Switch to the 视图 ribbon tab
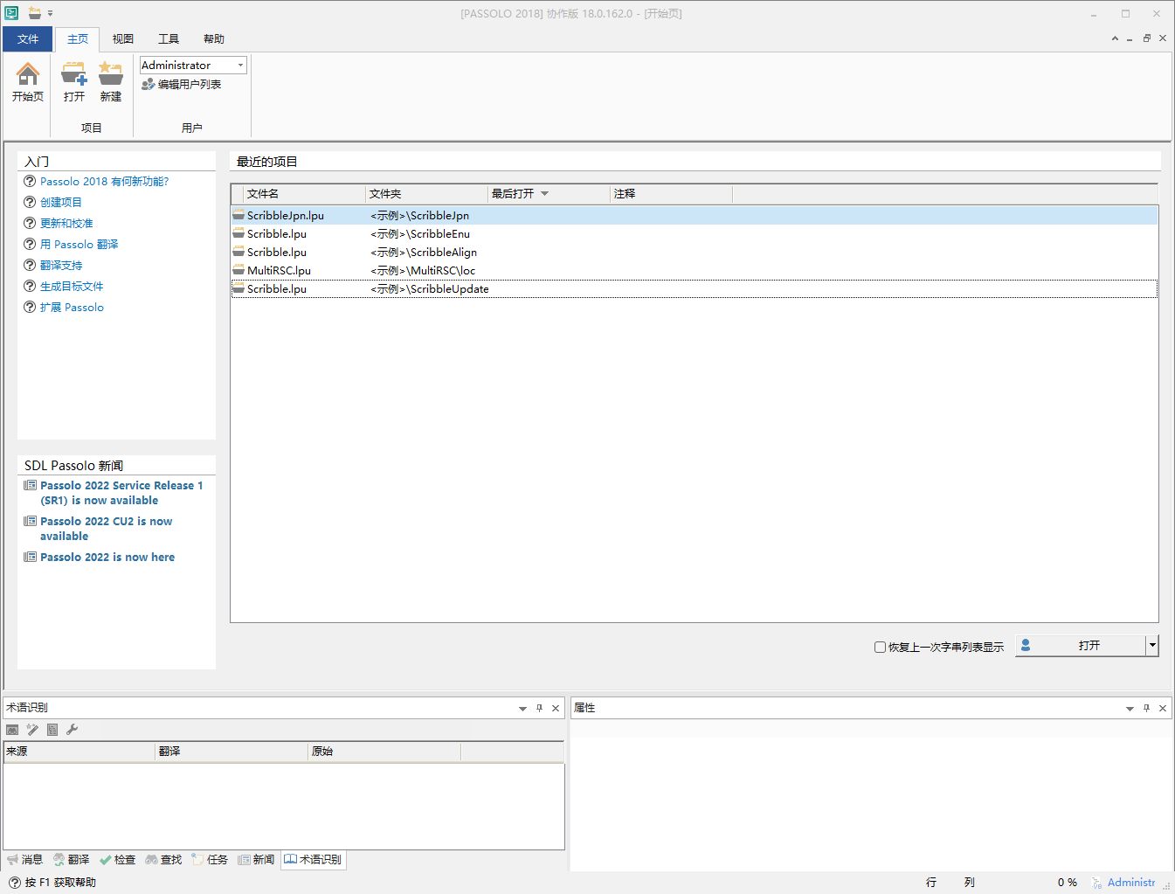 [123, 39]
